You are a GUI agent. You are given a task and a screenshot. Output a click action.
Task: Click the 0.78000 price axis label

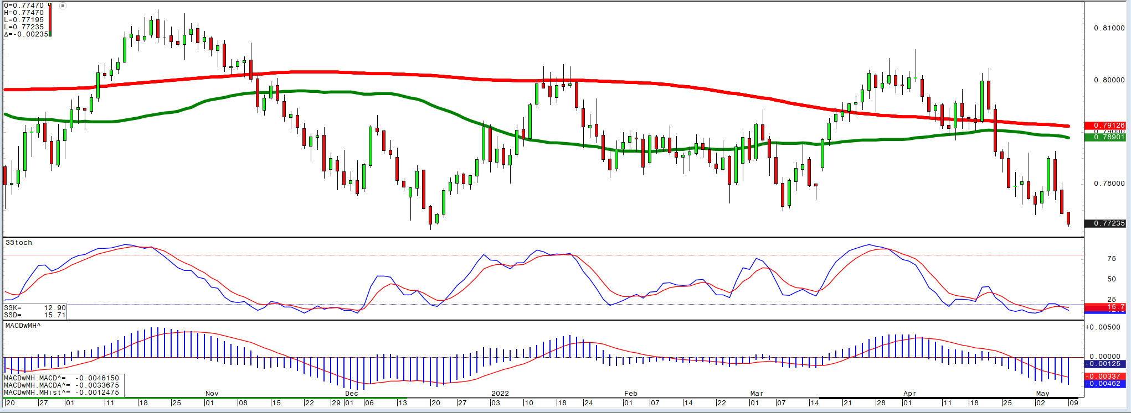[x=1109, y=184]
